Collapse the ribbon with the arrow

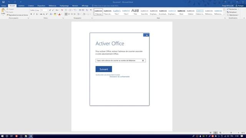244,18
